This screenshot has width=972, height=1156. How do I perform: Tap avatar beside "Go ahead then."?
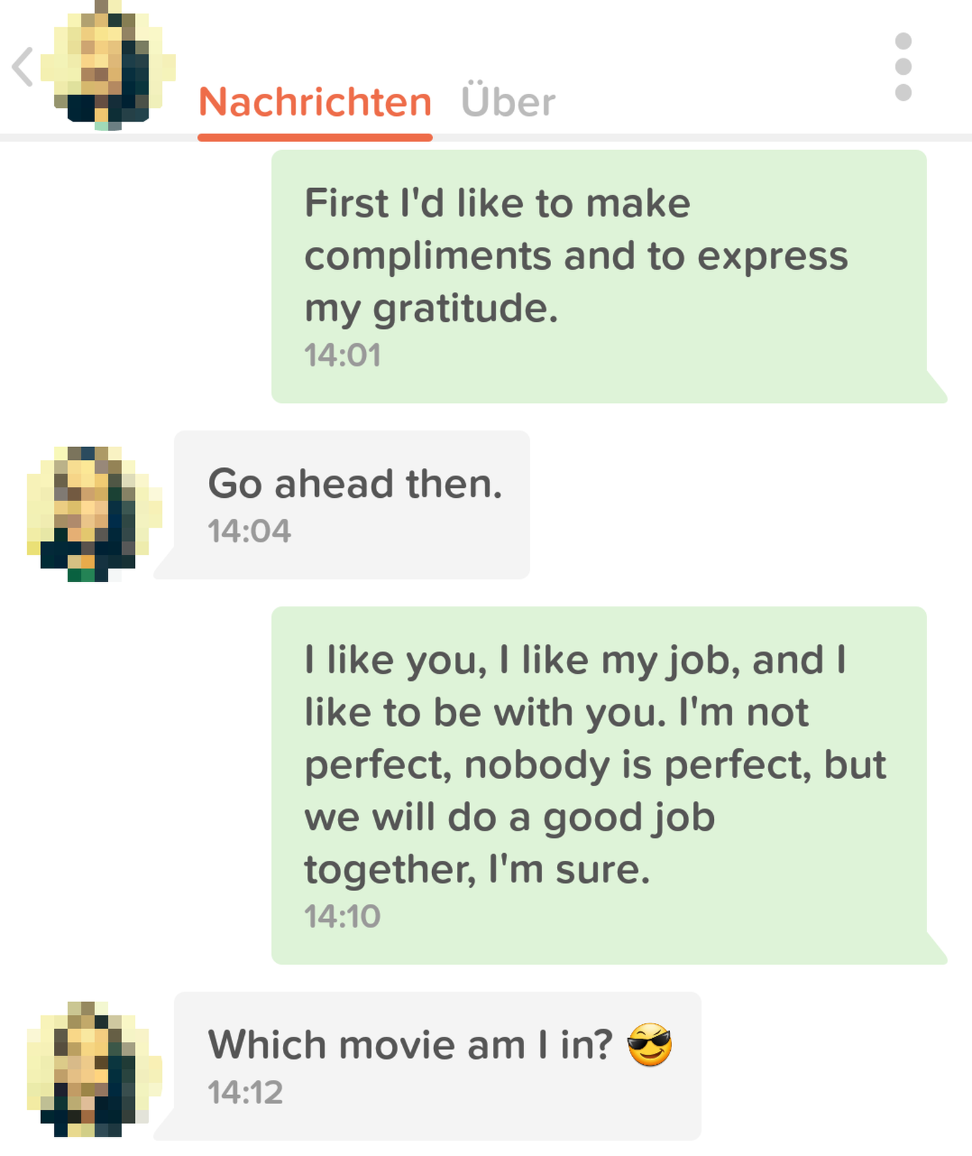click(x=94, y=514)
